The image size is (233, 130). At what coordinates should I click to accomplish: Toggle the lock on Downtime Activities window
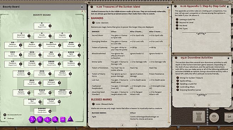pos(228,58)
